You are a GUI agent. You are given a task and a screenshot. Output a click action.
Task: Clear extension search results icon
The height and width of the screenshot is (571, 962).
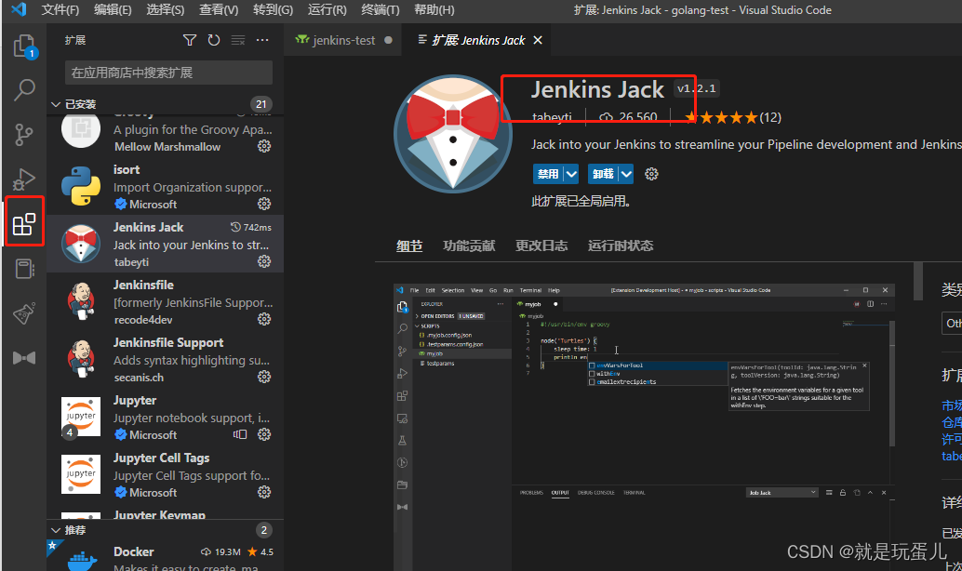[238, 41]
